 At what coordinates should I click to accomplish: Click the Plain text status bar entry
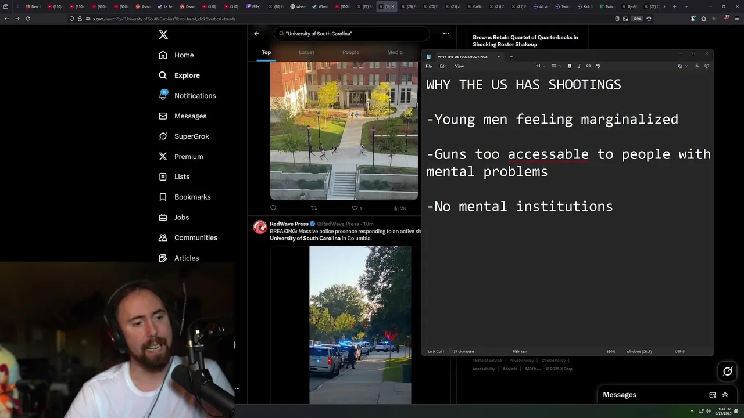pos(520,351)
